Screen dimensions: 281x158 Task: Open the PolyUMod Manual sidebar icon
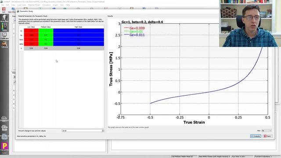[x=4, y=136]
